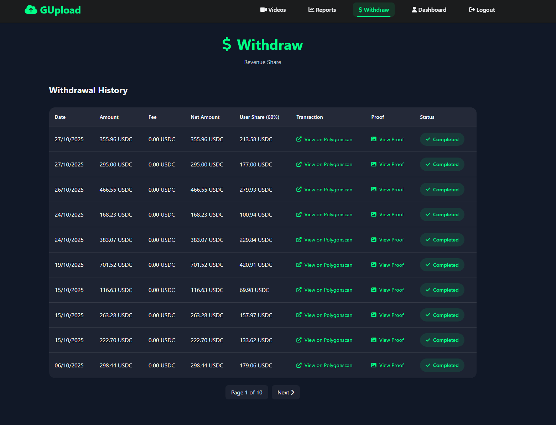The height and width of the screenshot is (425, 556).
Task: Click external link icon for 466.55 USDC row
Action: click(299, 190)
